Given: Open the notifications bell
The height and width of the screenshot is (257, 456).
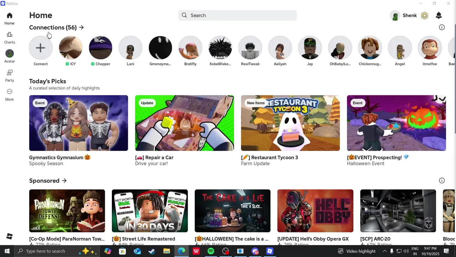Looking at the screenshot, I should pos(439,15).
